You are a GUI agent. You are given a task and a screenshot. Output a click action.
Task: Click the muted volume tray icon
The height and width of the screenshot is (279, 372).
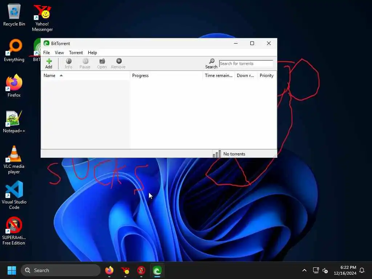[325, 270]
